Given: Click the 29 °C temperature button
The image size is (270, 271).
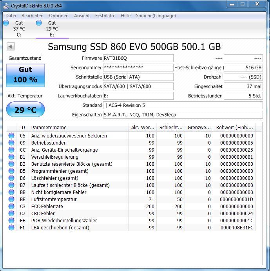Looking at the screenshot, I should point(25,109).
